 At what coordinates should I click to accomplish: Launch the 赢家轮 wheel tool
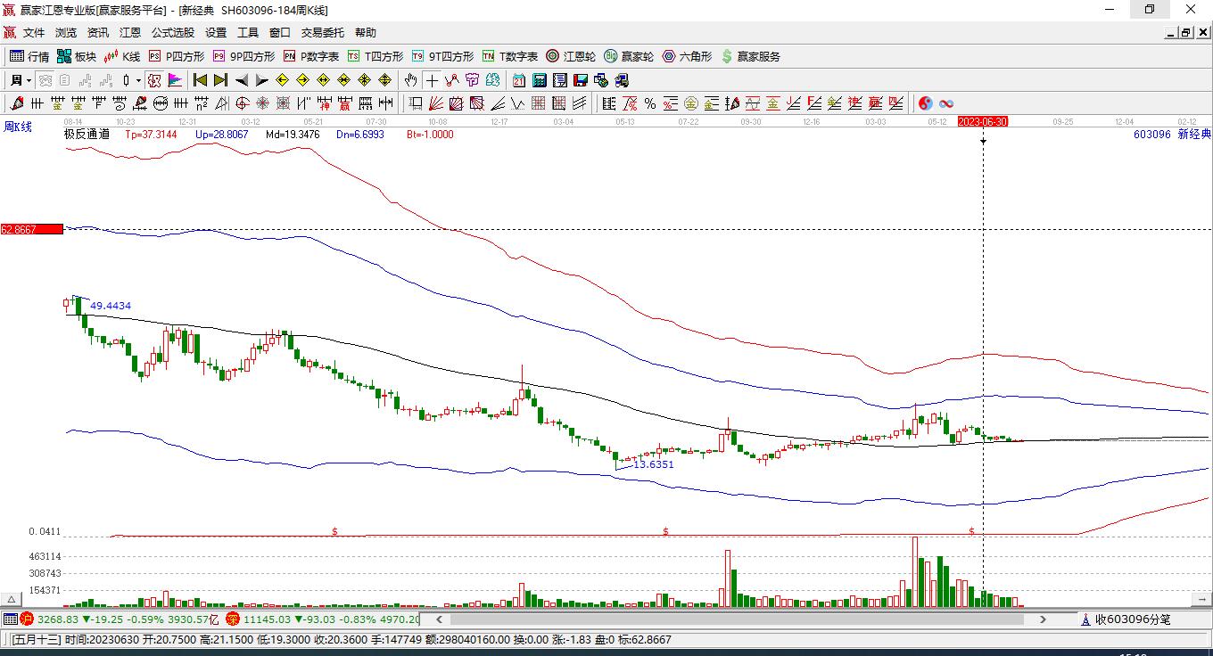[629, 56]
